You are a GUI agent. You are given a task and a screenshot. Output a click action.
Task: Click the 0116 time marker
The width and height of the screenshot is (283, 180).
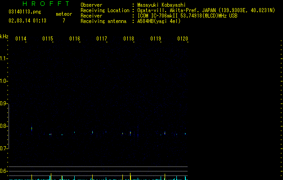click(75, 39)
